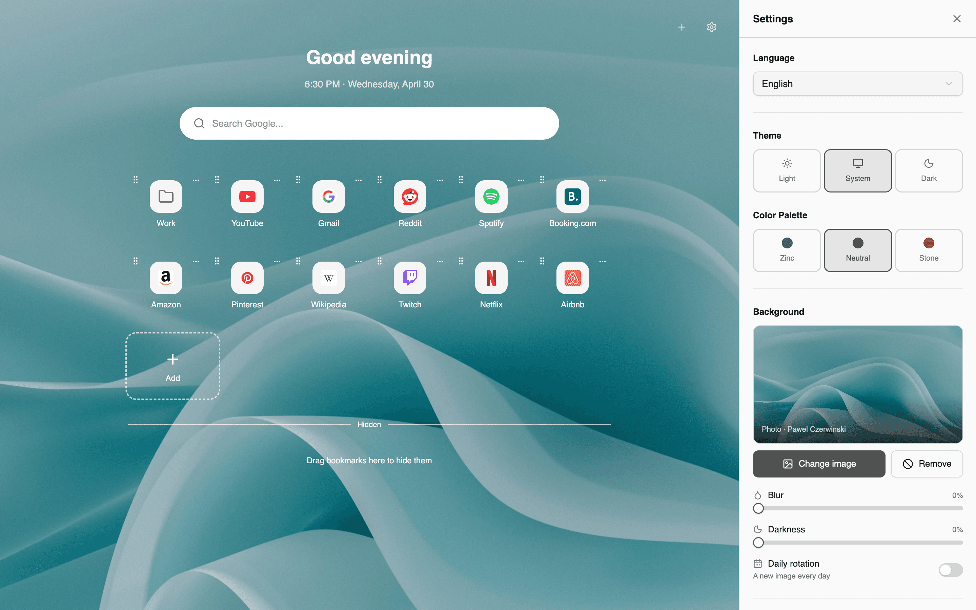Launch the Amazon bookmark
Viewport: 976px width, 610px height.
166,278
